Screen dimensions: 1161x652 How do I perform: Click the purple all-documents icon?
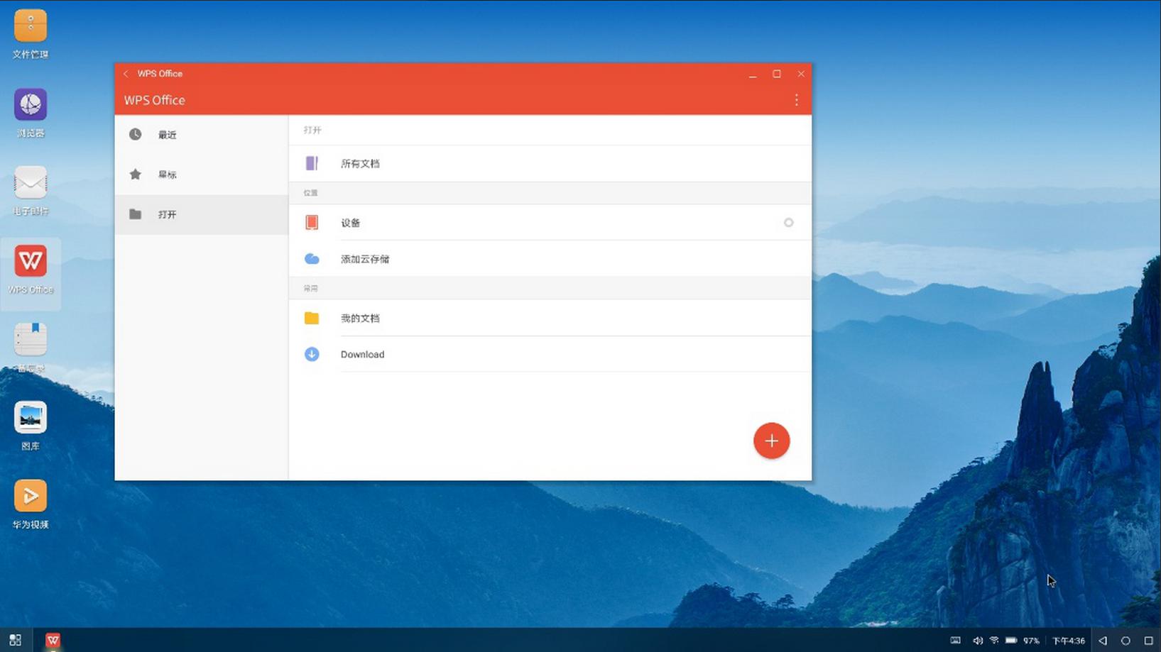coord(312,163)
